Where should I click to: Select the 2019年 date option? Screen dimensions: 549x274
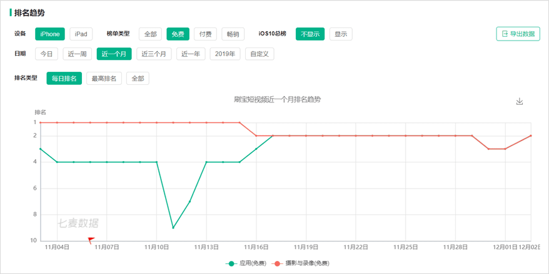(x=225, y=54)
